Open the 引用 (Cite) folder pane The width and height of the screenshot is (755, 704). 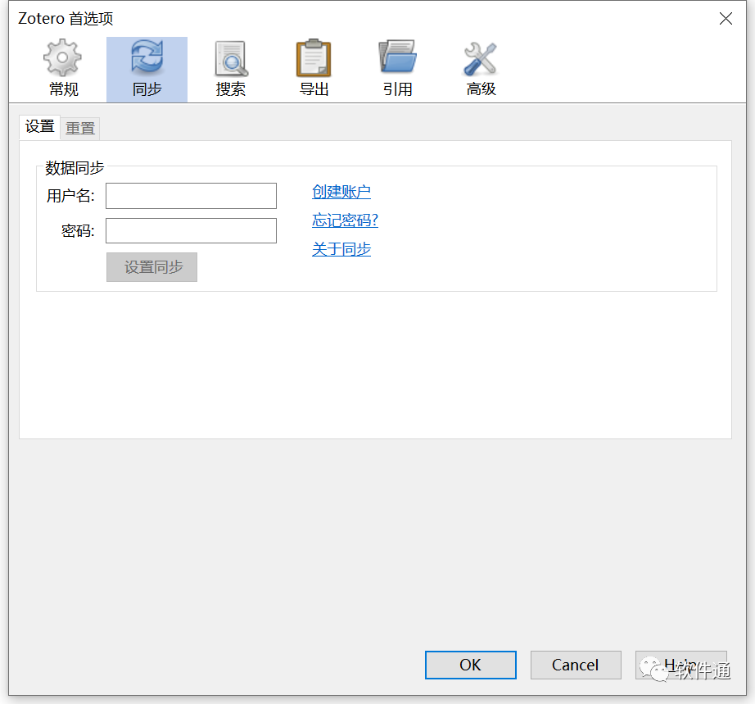click(x=398, y=69)
